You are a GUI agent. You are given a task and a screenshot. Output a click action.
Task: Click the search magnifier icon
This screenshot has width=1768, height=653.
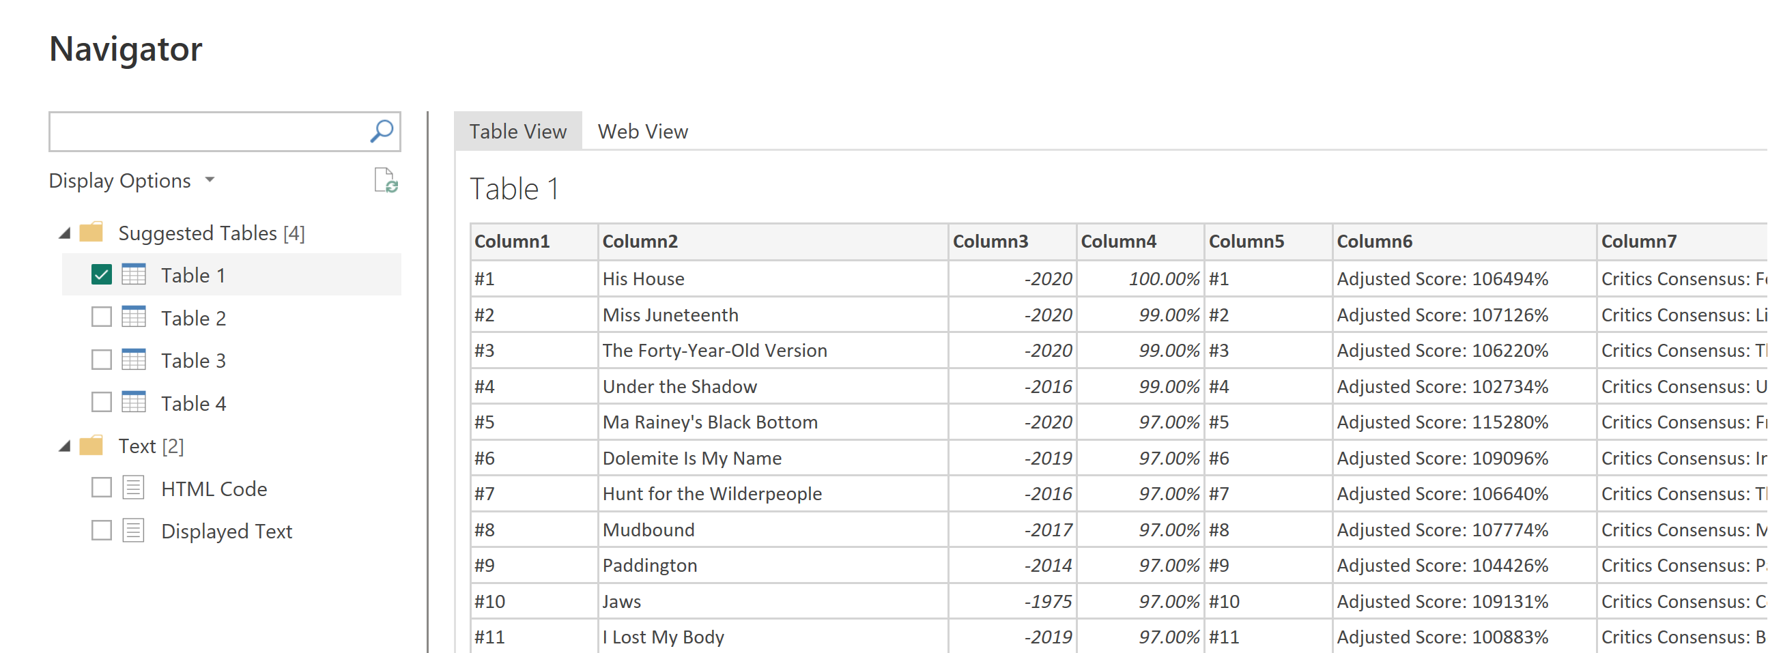coord(382,131)
